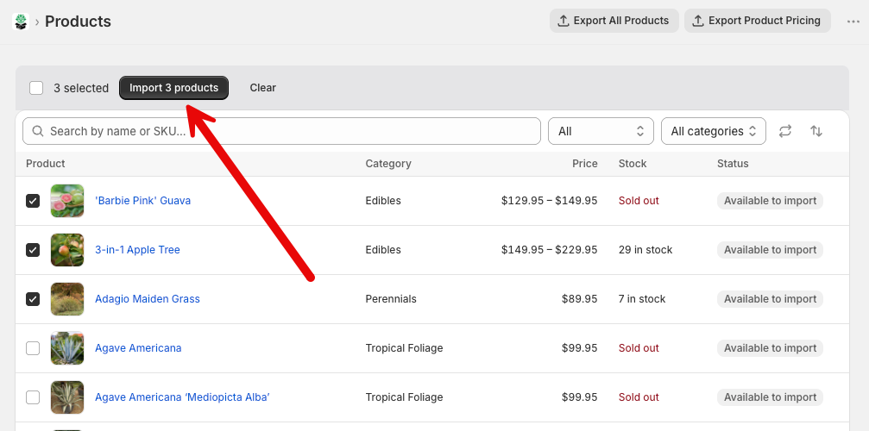Open the Adagio Maiden Grass product link
869x431 pixels.
coord(148,299)
